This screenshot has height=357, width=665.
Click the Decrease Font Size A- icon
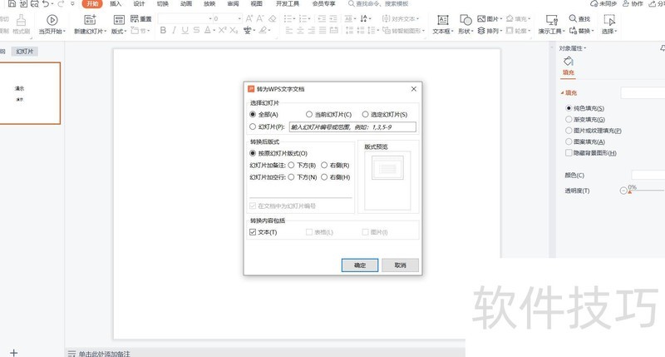click(260, 18)
